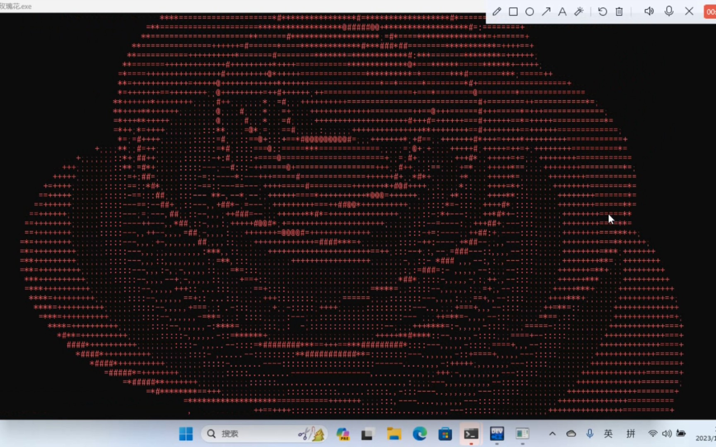Stop recording with the X button
Screen dimensions: 716x447
689,11
